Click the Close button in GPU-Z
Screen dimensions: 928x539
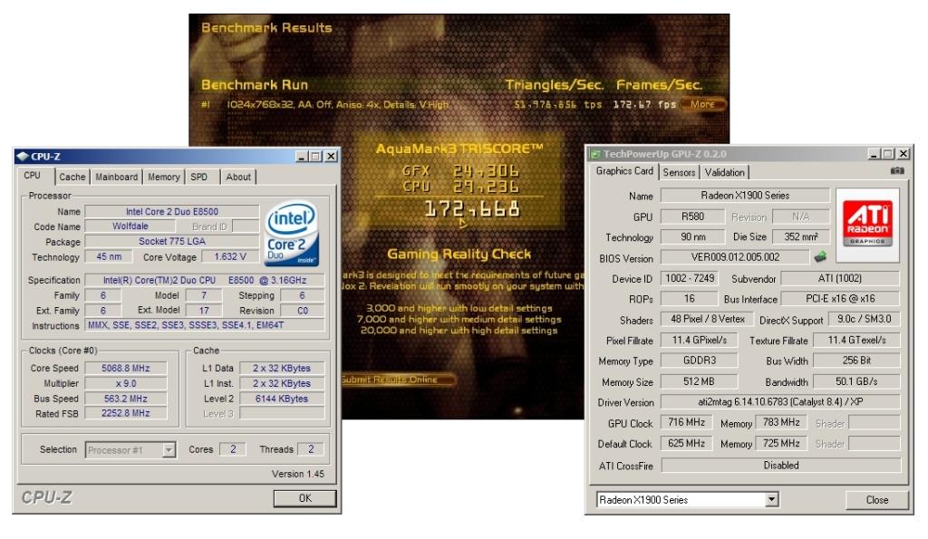pyautogui.click(x=876, y=500)
